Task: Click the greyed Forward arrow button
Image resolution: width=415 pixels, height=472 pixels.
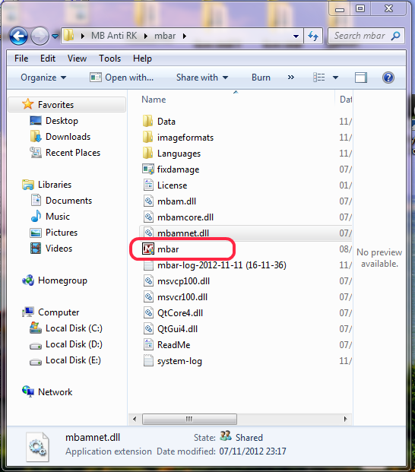Action: (40, 36)
